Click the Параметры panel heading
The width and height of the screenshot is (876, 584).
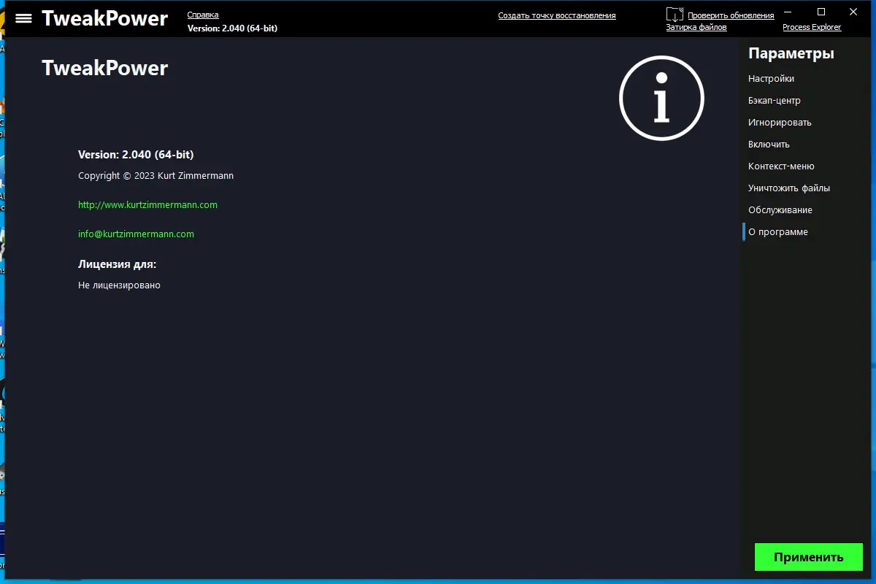point(791,53)
